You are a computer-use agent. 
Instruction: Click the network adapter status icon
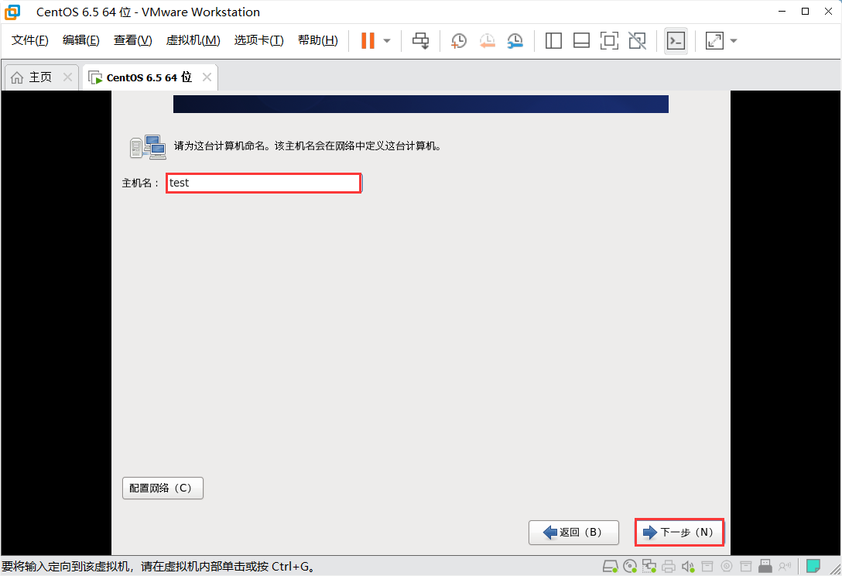649,566
